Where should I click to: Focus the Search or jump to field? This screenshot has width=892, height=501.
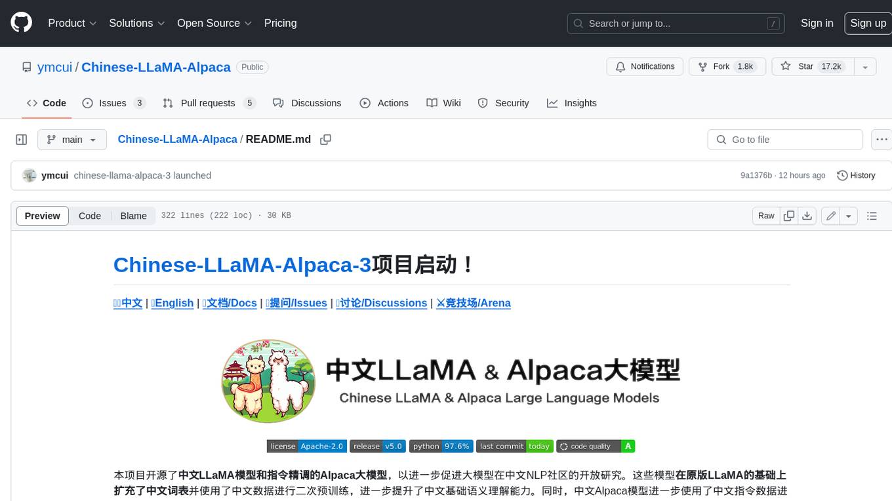click(x=676, y=24)
